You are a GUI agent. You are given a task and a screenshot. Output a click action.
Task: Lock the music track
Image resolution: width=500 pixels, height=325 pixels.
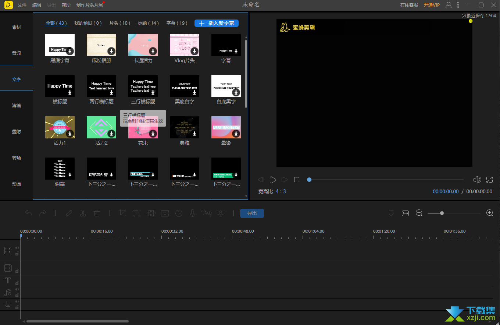[x=17, y=295]
